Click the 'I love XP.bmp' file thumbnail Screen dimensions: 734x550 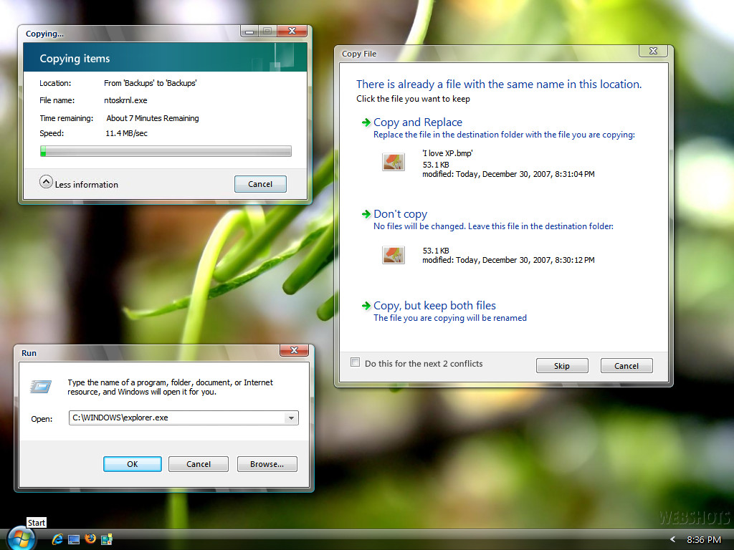(393, 162)
